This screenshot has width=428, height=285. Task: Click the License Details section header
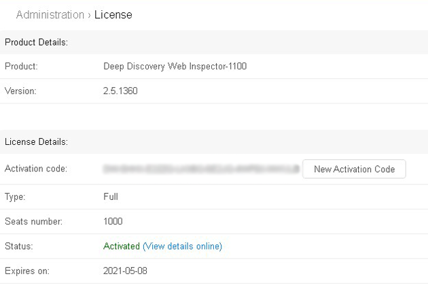pyautogui.click(x=36, y=142)
